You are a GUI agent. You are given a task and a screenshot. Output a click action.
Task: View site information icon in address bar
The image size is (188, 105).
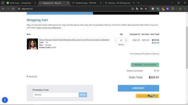19,9
